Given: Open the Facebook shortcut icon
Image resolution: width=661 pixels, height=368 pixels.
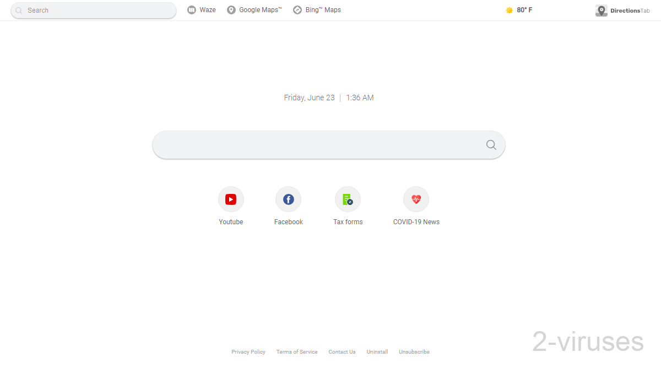Looking at the screenshot, I should (288, 199).
